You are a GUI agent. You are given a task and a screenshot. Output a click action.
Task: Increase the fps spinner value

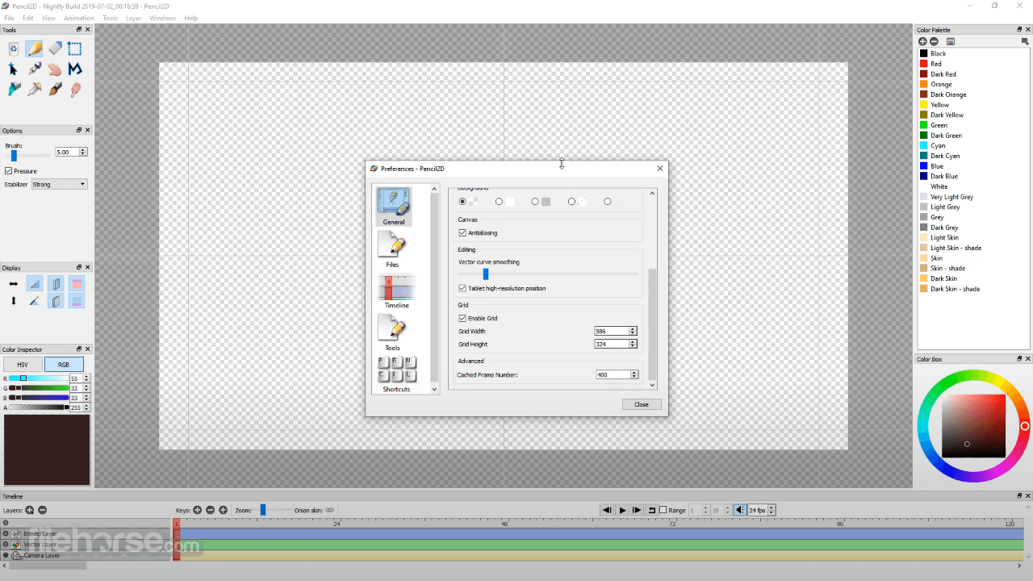click(772, 508)
